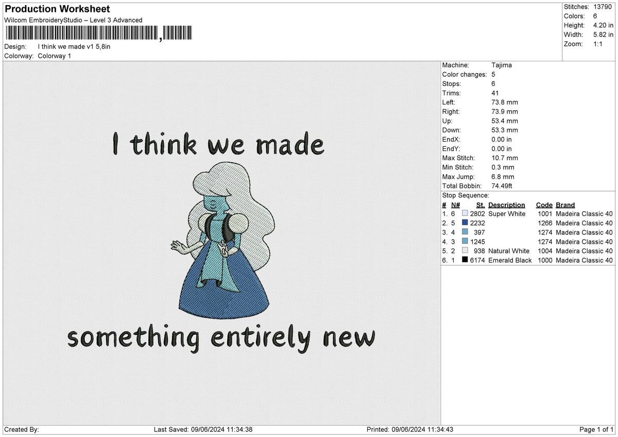Screen dimensions: 618x437
Task: Click the Left value '73.8 mm'
Action: [x=505, y=102]
